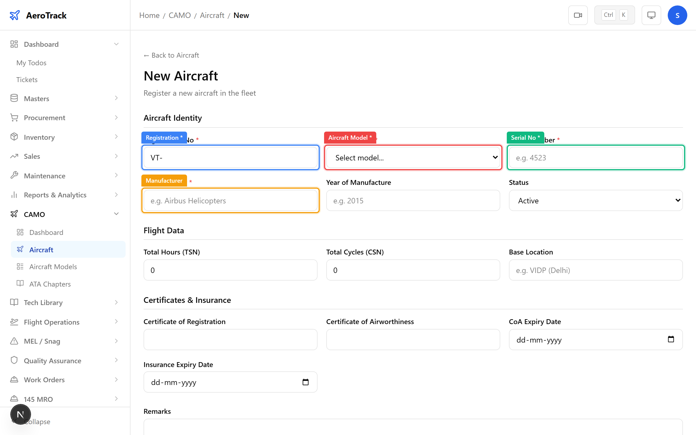Click the Procurement shopping cart icon
696x435 pixels.
point(14,118)
